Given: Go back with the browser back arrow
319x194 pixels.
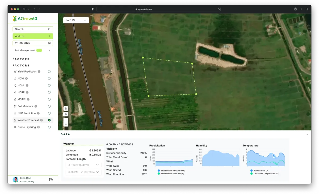Looking at the screenshot, I should point(34,9).
